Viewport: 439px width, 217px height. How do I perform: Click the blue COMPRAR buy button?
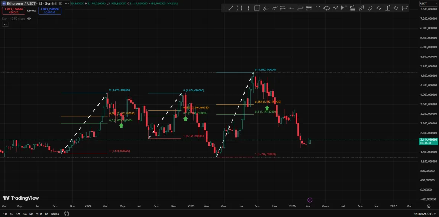coord(49,11)
